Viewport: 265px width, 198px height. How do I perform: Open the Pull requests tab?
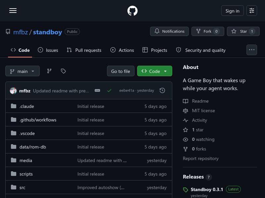tap(84, 50)
